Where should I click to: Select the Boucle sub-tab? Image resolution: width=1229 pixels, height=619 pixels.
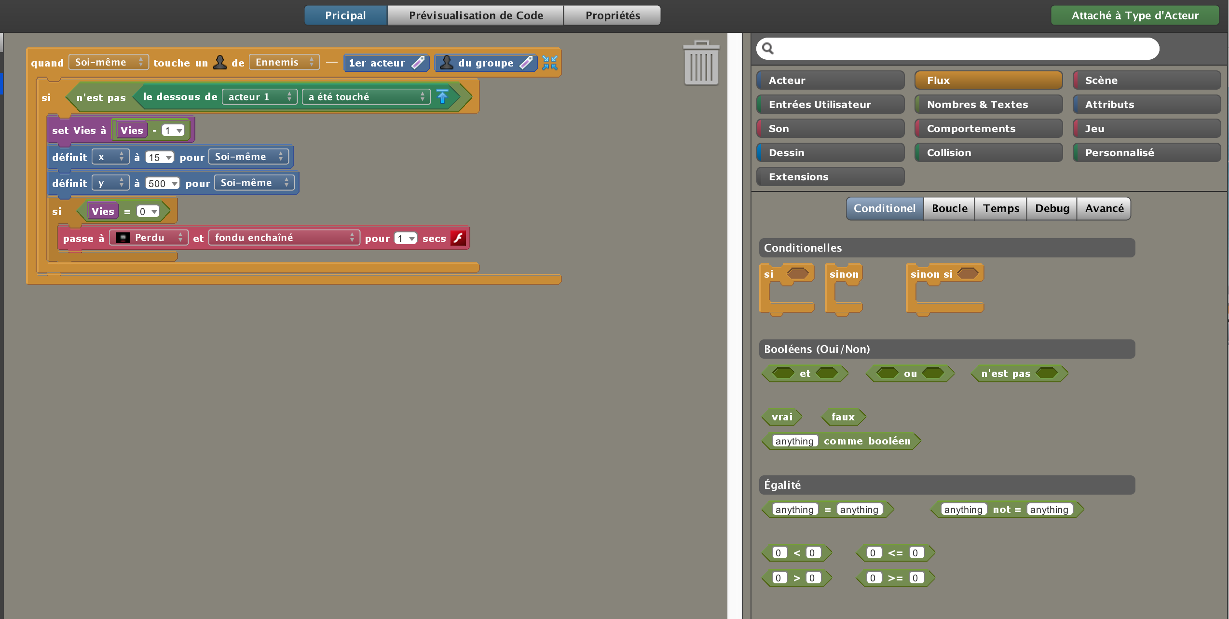click(949, 208)
